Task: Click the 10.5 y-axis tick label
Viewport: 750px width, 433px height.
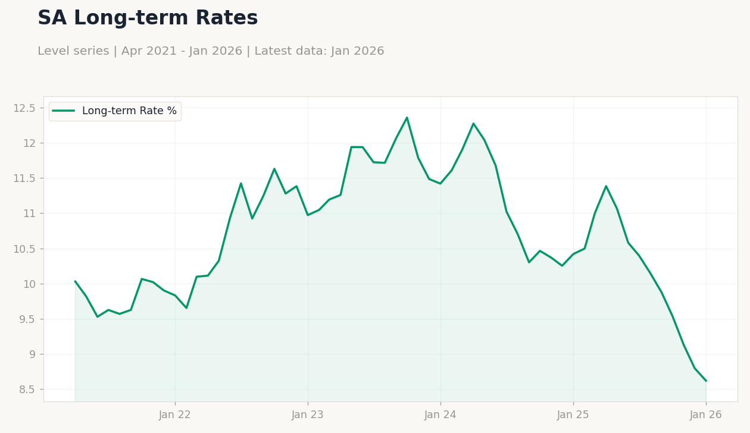Action: (24, 249)
